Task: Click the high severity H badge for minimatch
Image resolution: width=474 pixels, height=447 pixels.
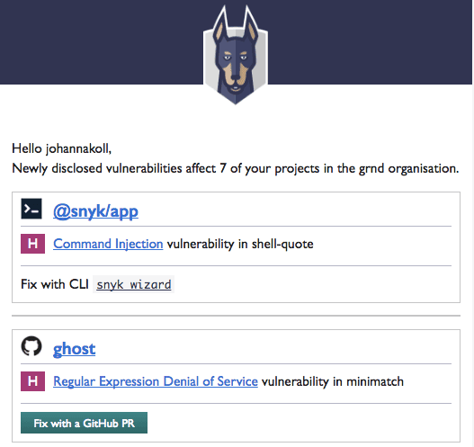Action: (x=32, y=381)
